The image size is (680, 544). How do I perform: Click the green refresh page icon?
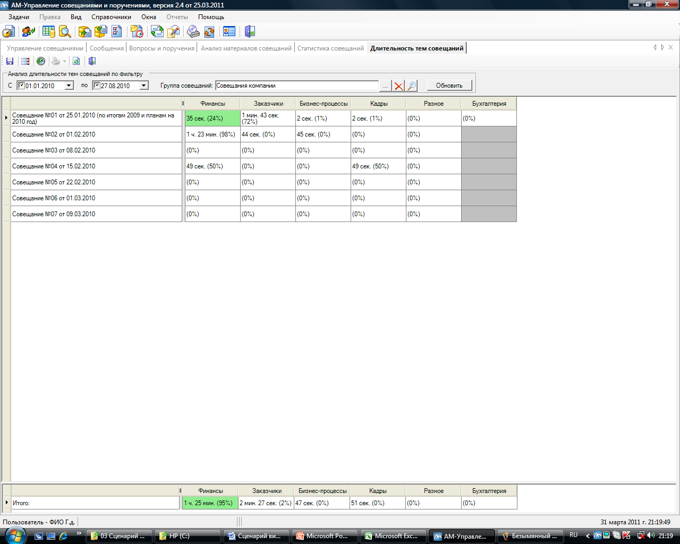[76, 61]
